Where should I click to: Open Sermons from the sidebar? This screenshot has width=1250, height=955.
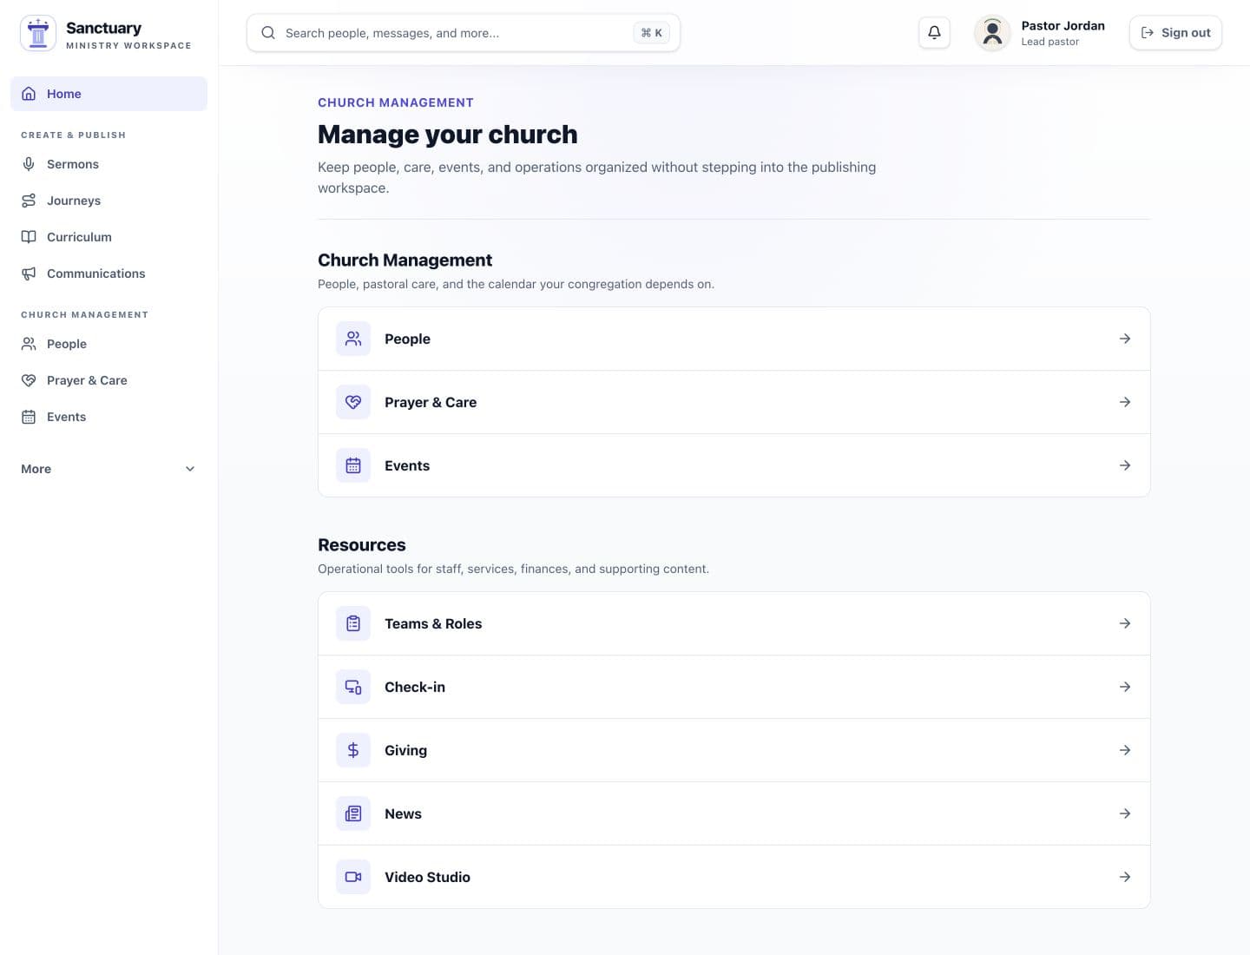(109, 164)
